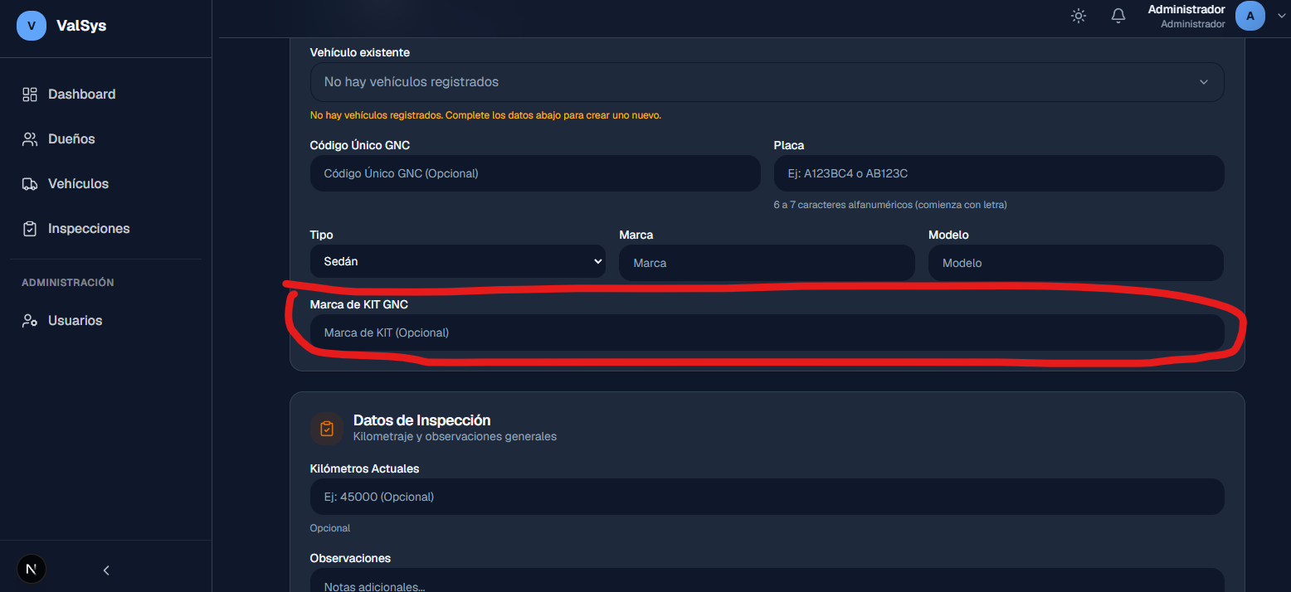This screenshot has height=592, width=1291.
Task: Click the Administrator avatar circle
Action: click(x=1250, y=16)
